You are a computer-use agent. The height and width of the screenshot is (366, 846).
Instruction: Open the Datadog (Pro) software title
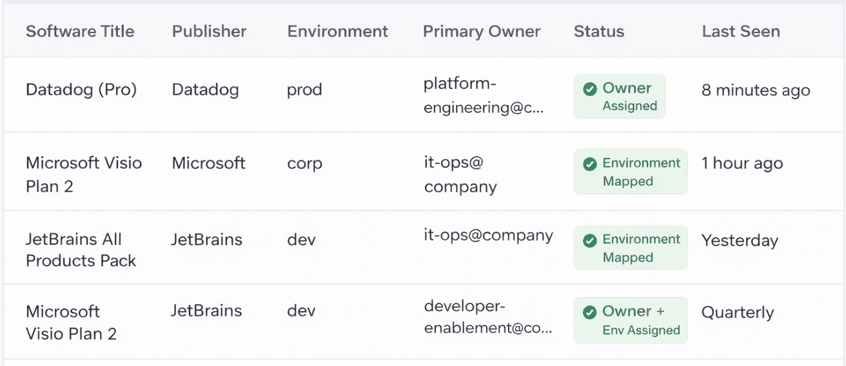coord(81,90)
